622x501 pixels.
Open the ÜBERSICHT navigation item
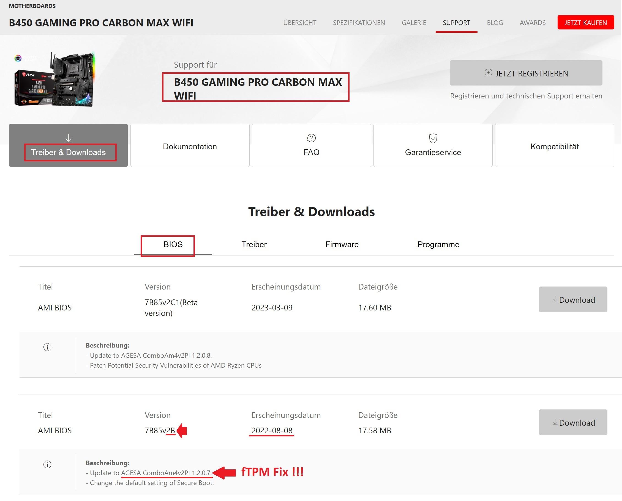point(300,23)
